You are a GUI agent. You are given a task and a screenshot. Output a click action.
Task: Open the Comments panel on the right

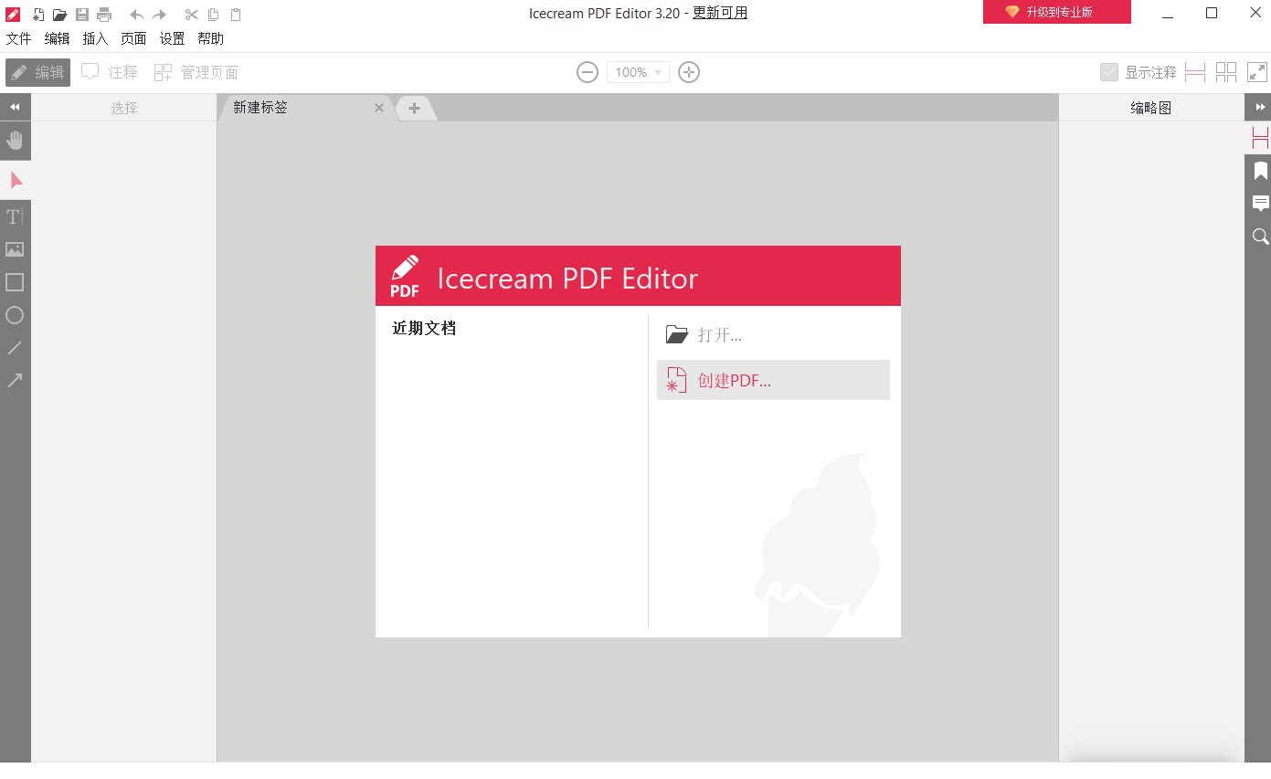(x=1260, y=203)
